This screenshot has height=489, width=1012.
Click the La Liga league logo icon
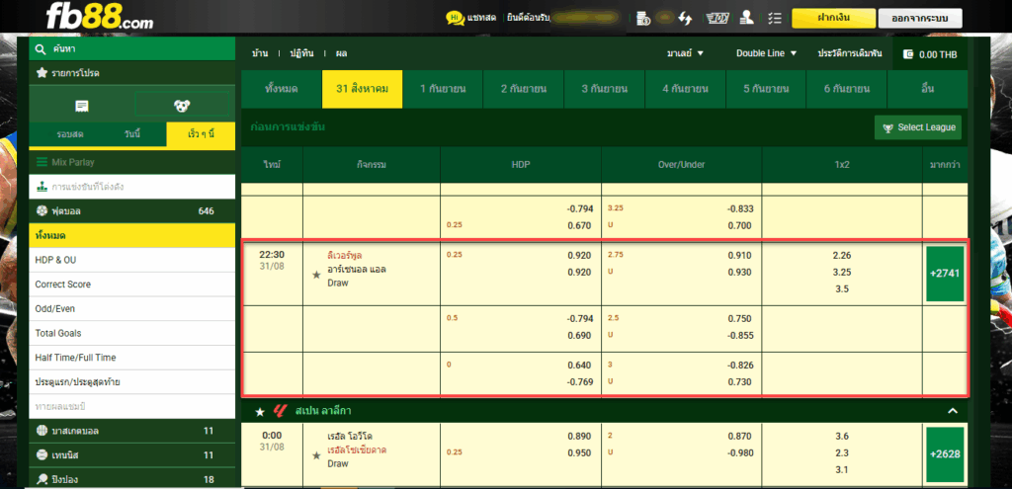tap(280, 411)
